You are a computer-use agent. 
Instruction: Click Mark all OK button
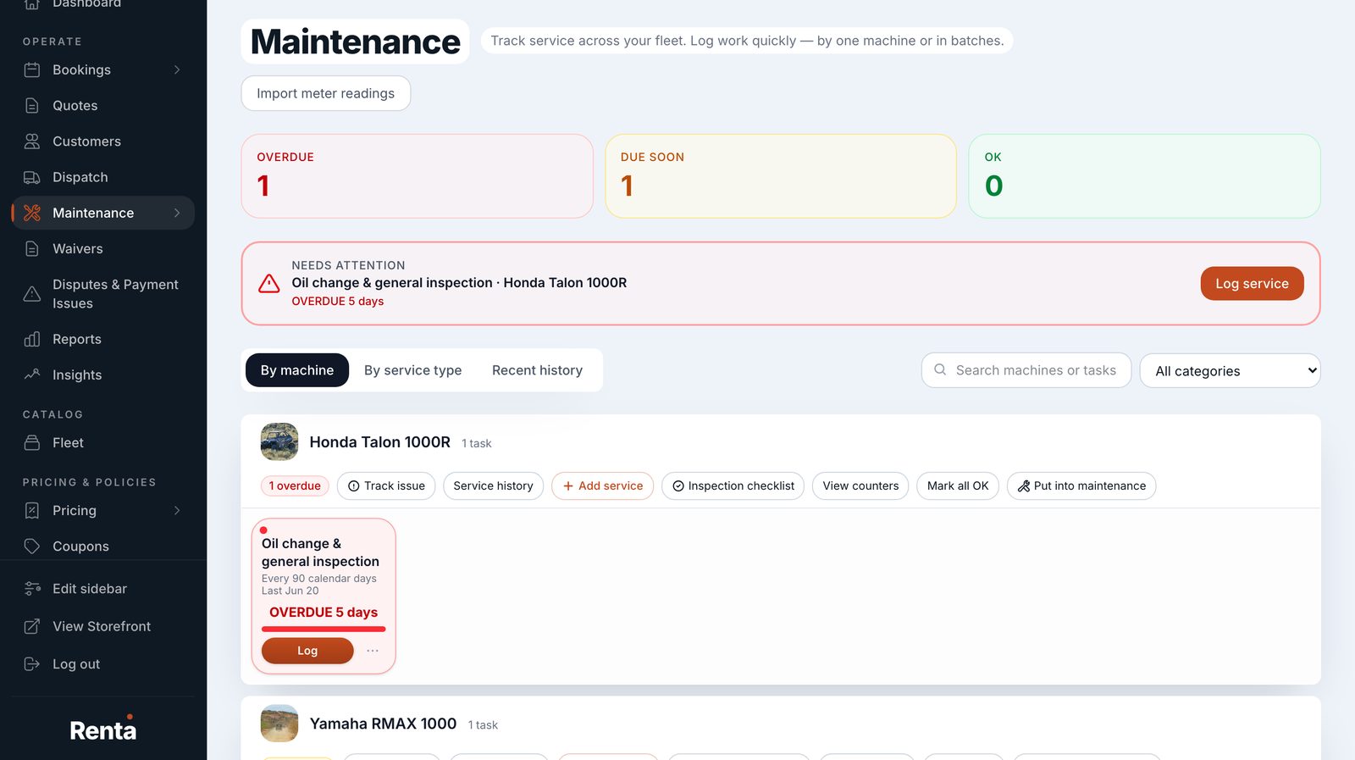click(958, 486)
